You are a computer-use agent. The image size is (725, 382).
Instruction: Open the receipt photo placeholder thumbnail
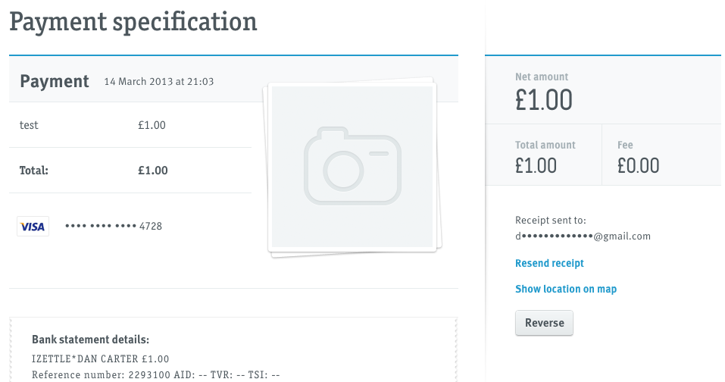352,168
